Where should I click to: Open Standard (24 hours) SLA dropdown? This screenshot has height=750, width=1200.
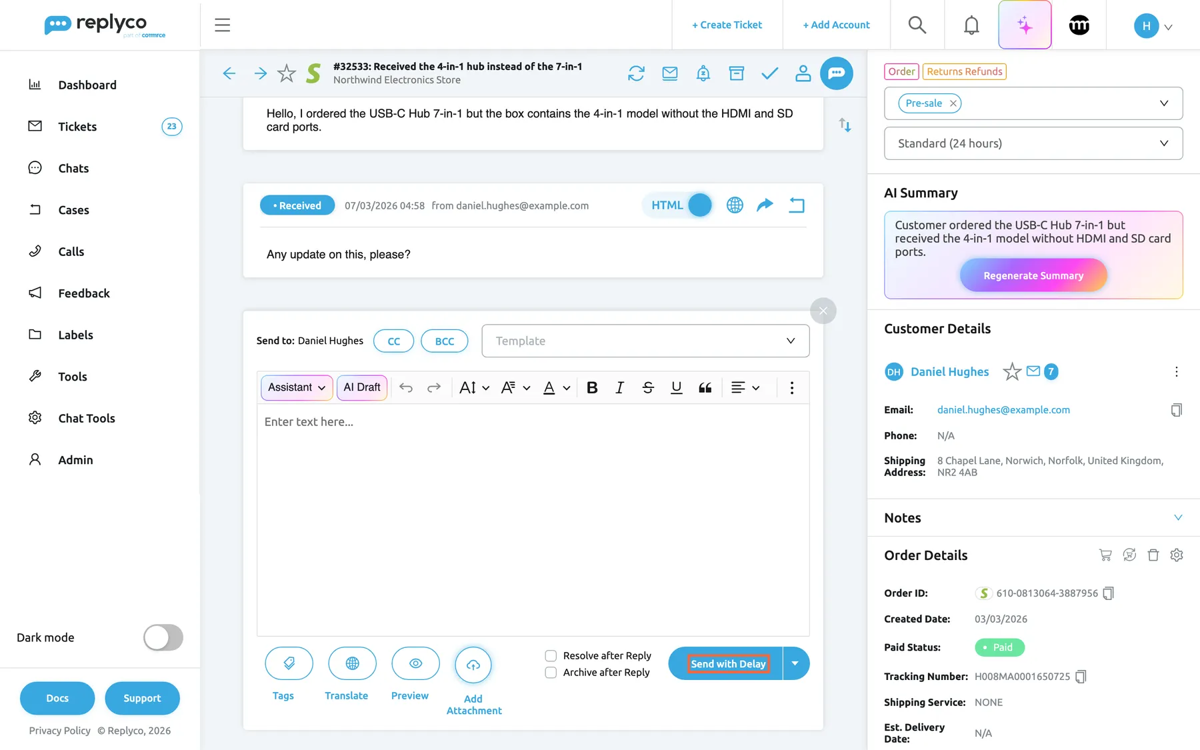pos(1033,143)
